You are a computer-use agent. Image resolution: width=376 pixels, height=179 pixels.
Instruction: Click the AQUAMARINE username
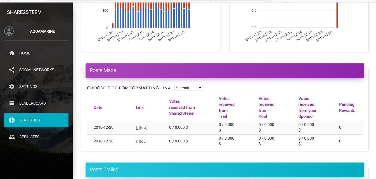click(42, 31)
